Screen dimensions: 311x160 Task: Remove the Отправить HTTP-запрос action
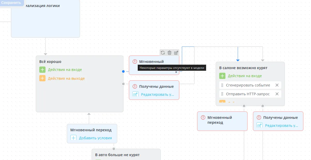click(277, 94)
